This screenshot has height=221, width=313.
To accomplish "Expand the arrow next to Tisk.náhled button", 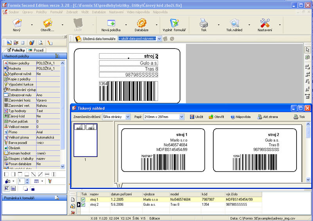I will click(249, 25).
